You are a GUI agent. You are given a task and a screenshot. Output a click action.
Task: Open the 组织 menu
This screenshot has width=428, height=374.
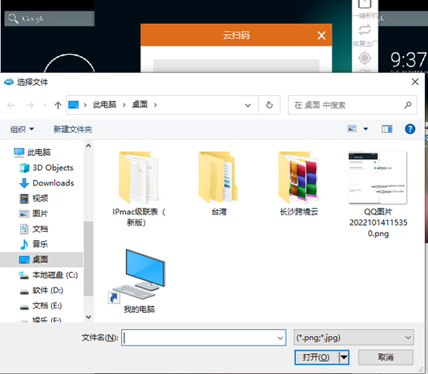click(x=22, y=129)
